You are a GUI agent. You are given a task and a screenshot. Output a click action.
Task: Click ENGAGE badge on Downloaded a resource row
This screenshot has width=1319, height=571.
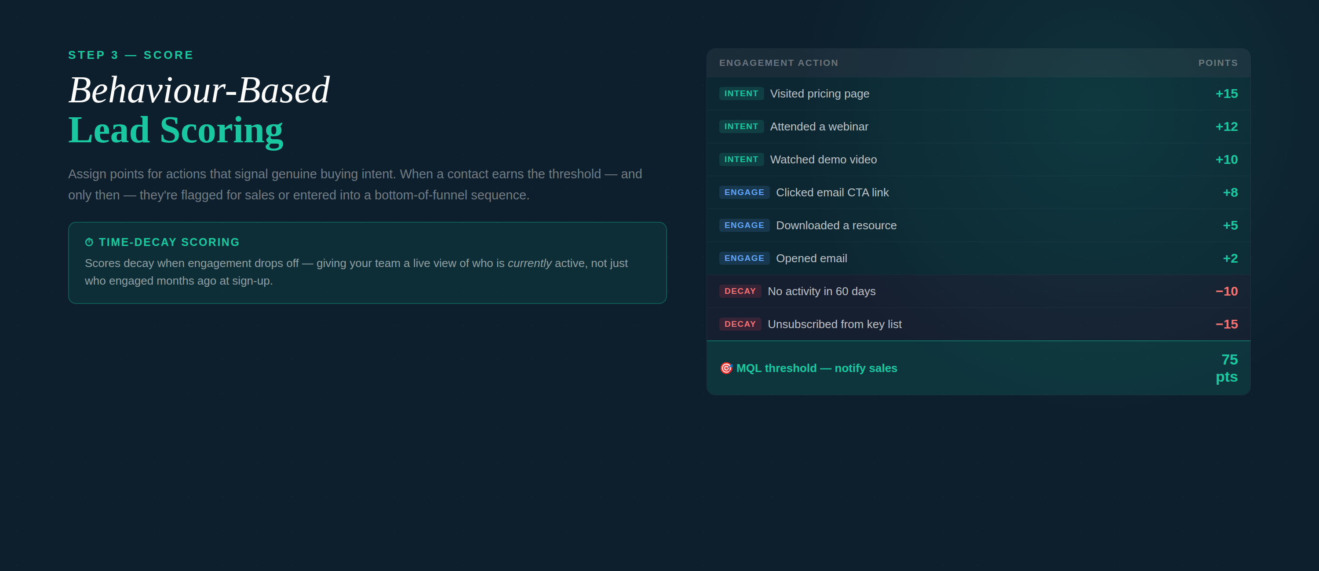pyautogui.click(x=744, y=225)
